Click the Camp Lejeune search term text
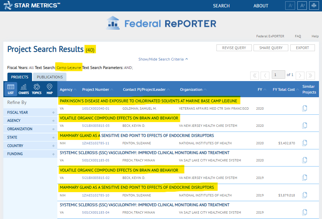322x219 pixels. click(69, 68)
